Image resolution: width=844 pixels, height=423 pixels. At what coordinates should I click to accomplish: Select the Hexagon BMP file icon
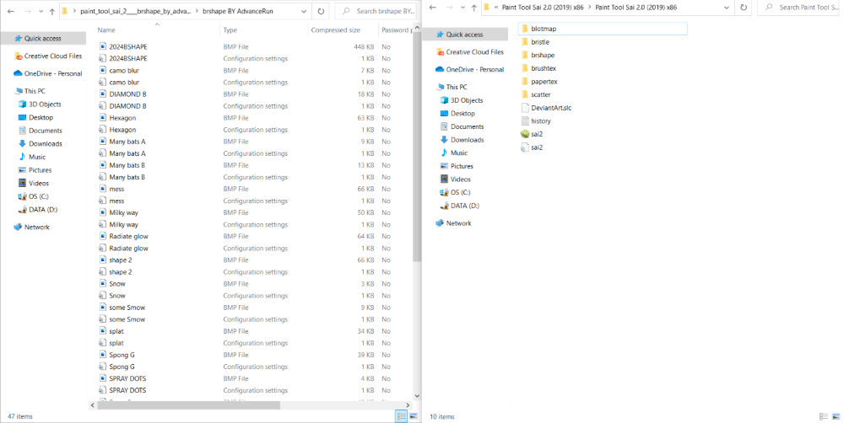tap(103, 118)
